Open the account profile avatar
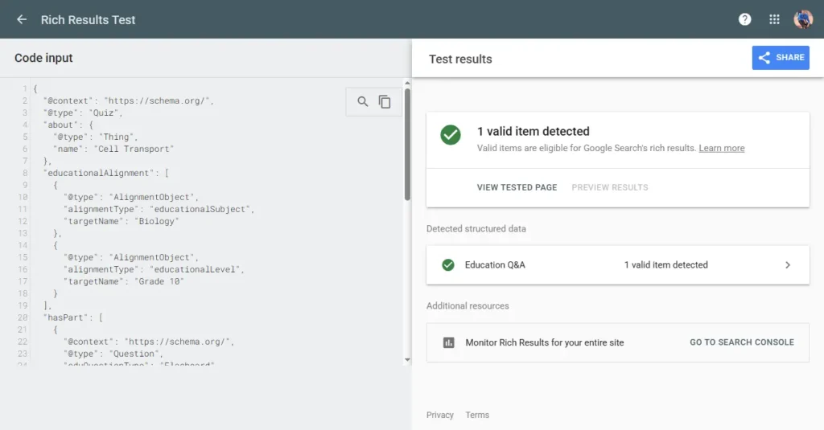This screenshot has width=824, height=430. (803, 19)
